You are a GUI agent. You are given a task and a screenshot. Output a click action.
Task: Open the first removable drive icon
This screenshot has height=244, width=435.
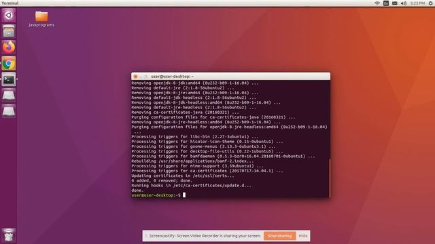tap(9, 96)
